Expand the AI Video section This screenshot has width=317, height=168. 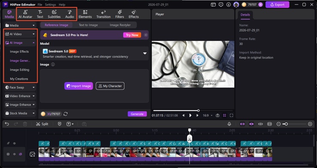point(20,34)
